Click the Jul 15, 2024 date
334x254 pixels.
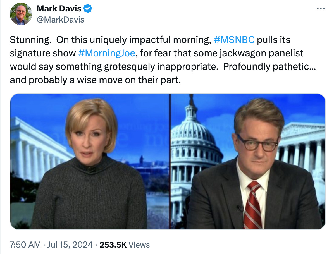70,245
